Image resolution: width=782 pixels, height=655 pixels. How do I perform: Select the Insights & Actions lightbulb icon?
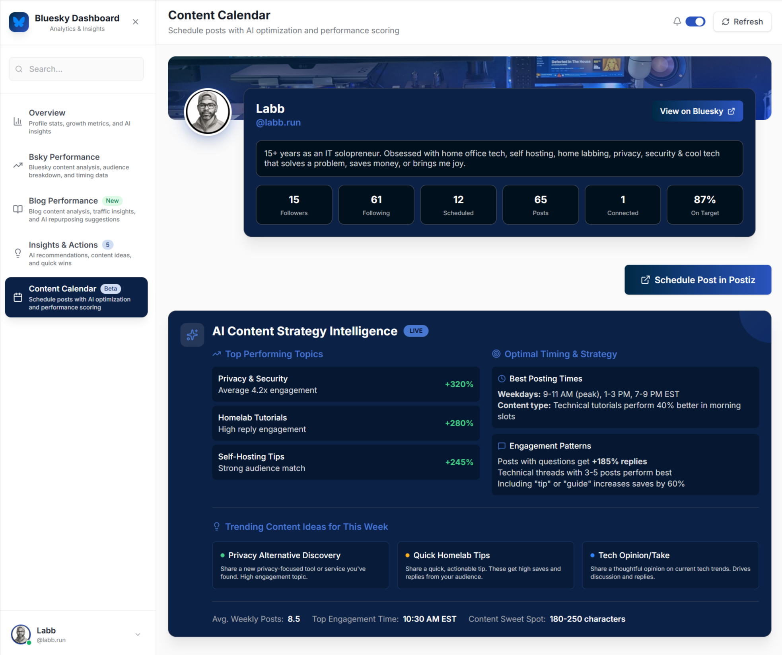(x=18, y=253)
